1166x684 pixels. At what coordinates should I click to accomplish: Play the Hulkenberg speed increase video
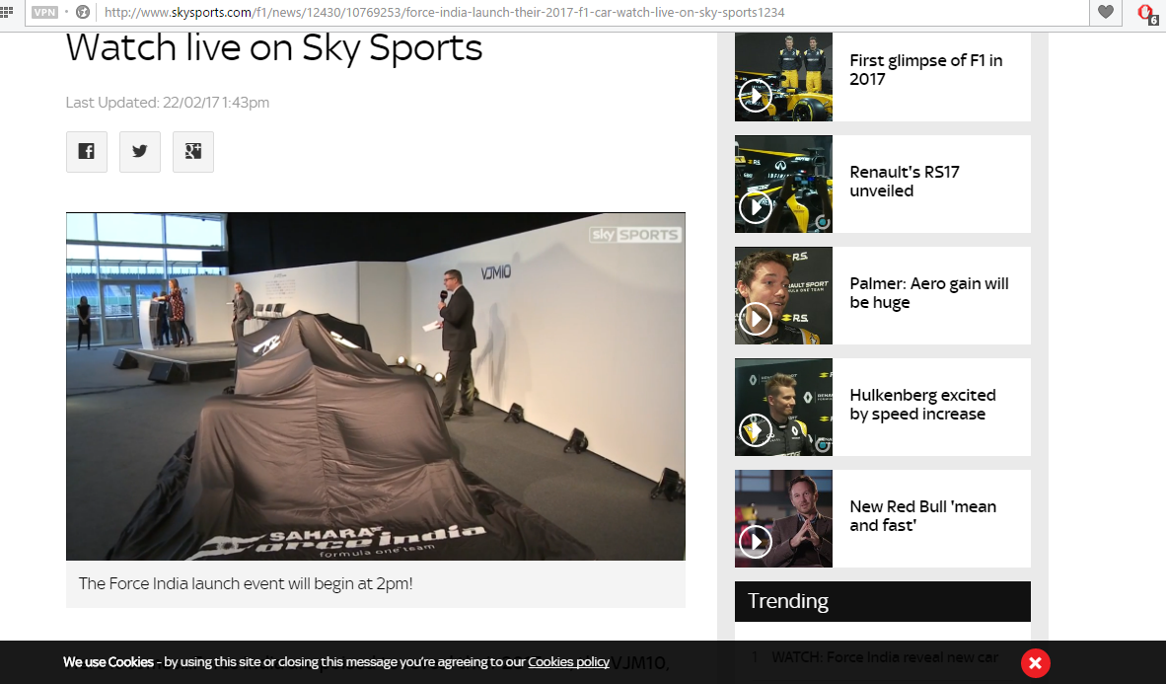[x=756, y=430]
